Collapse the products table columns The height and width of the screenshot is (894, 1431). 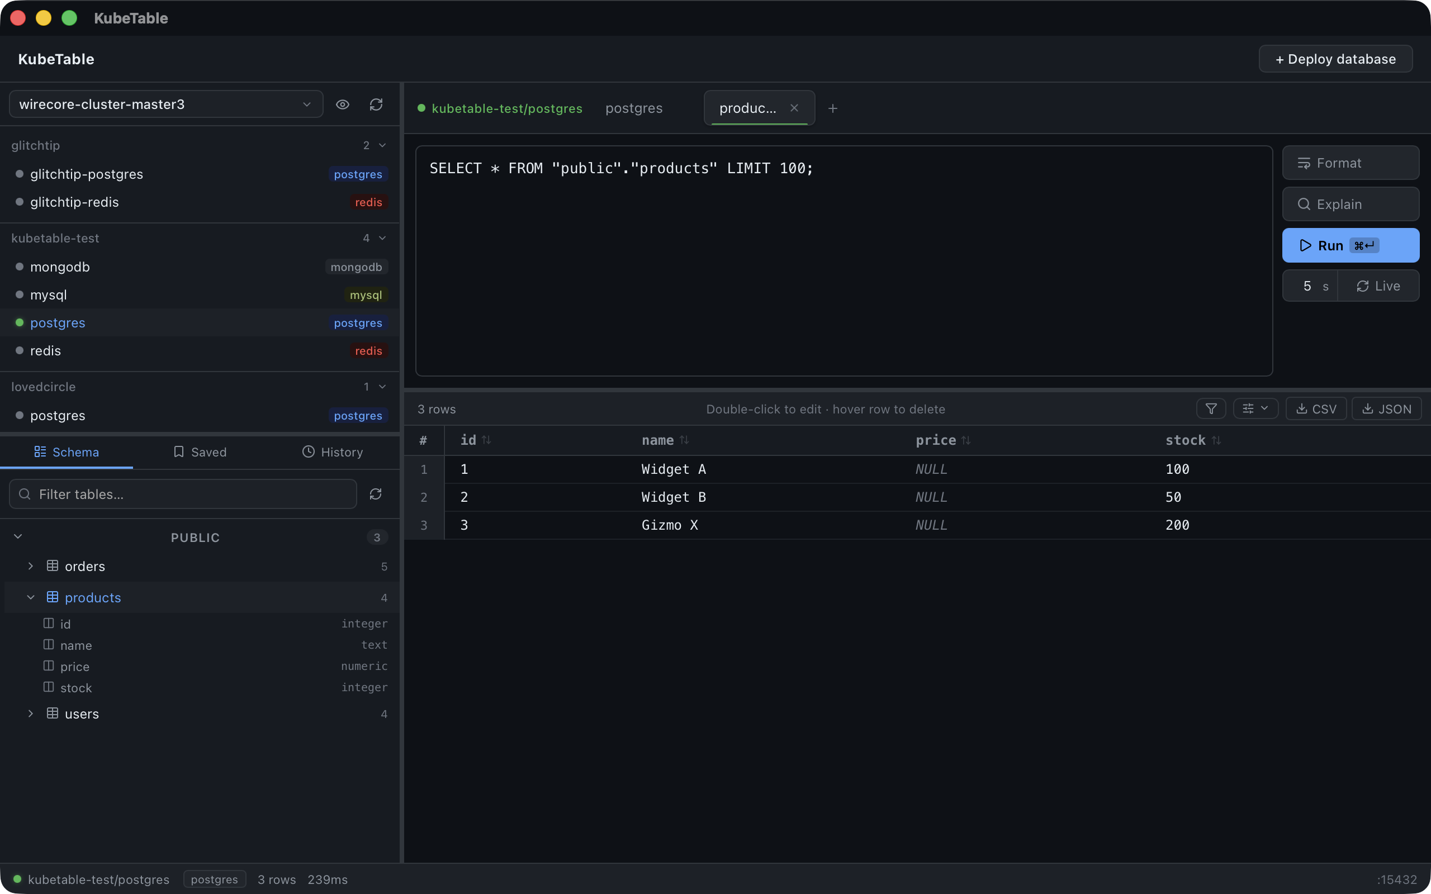[x=31, y=597]
